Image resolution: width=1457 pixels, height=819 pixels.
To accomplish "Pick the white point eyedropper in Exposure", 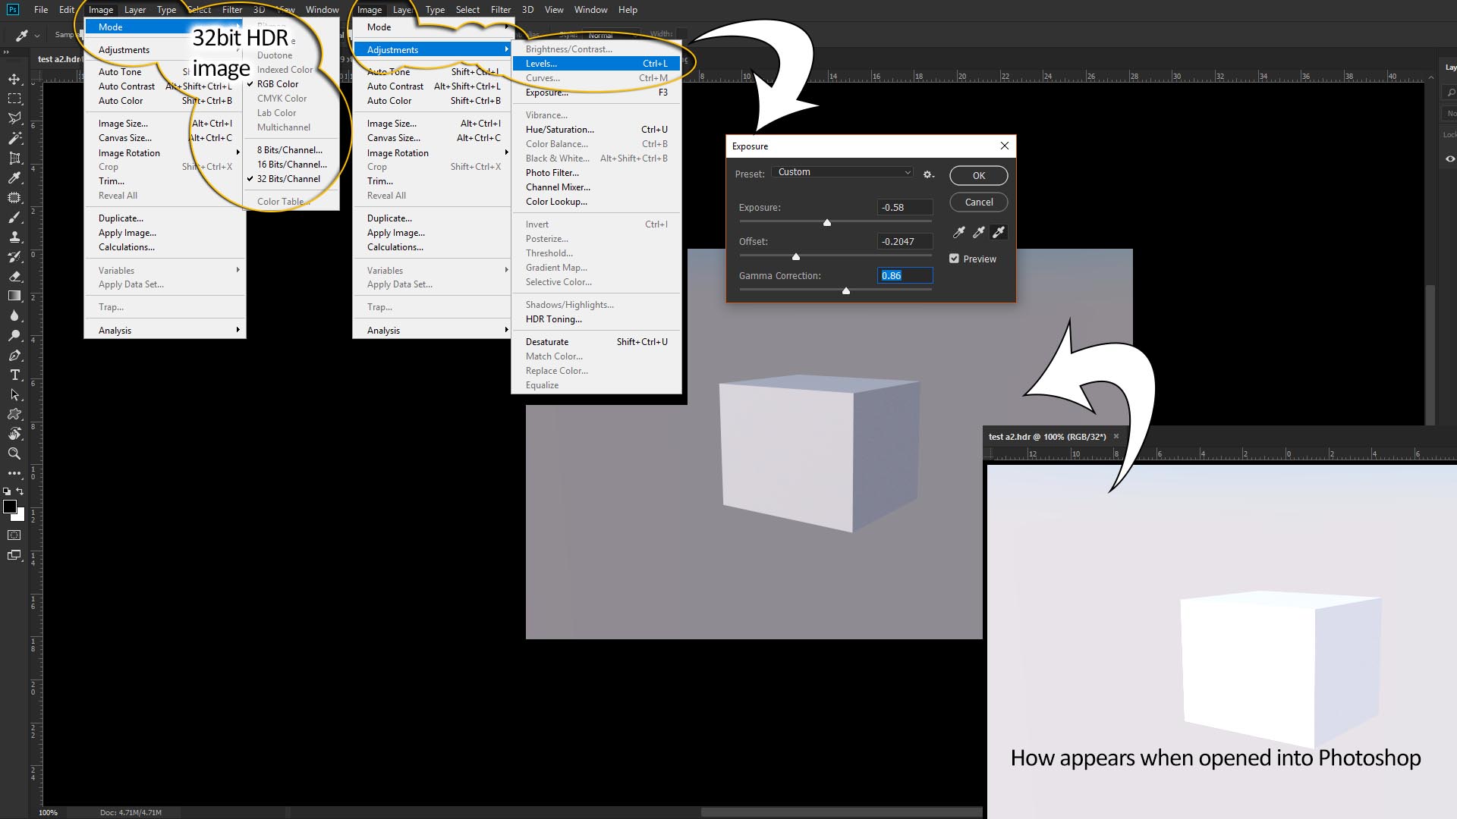I will (999, 232).
